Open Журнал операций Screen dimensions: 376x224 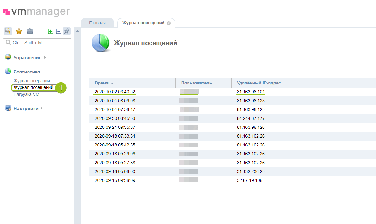click(x=32, y=81)
